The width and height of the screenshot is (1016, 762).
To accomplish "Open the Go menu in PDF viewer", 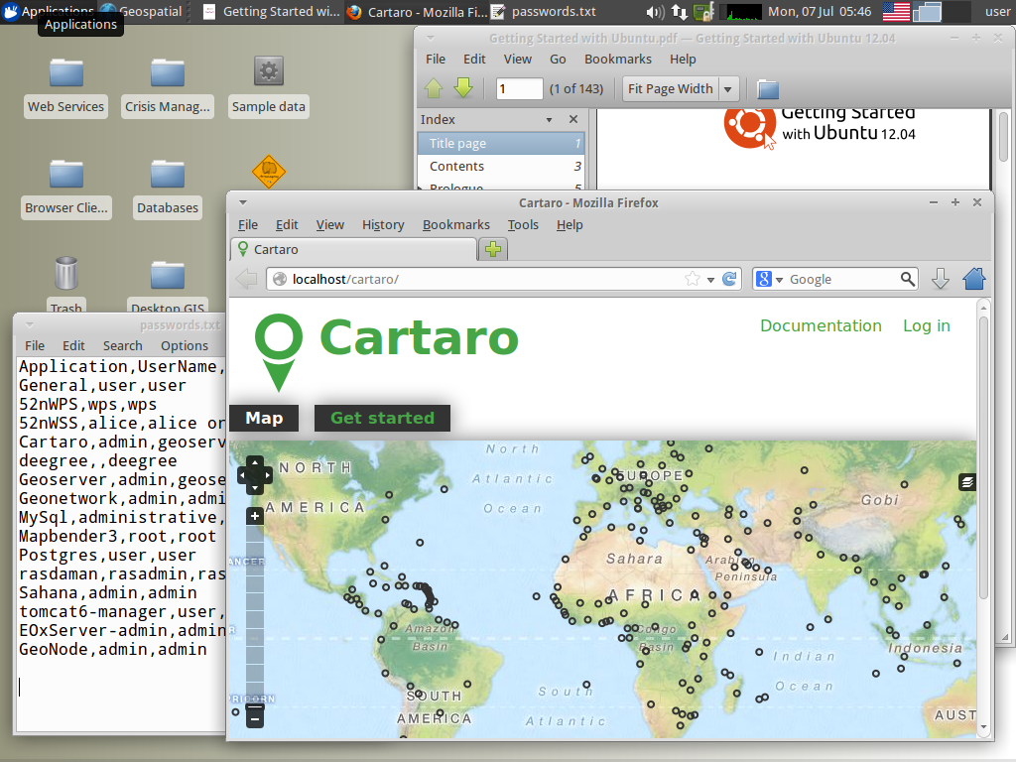I will point(558,59).
